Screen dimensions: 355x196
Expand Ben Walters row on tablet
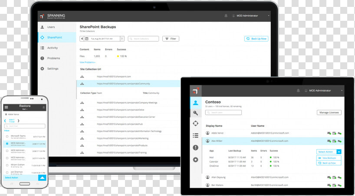tap(273, 185)
